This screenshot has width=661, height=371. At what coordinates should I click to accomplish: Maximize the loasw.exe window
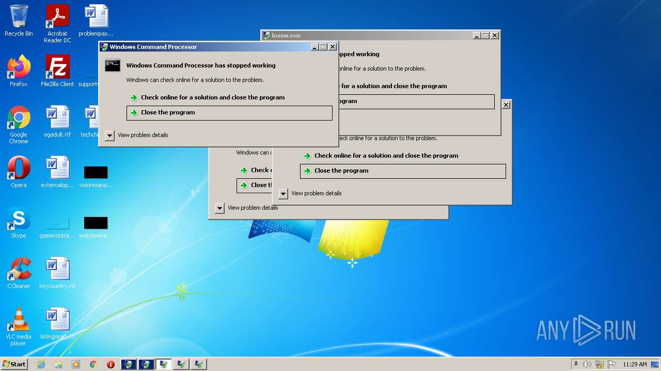click(485, 36)
